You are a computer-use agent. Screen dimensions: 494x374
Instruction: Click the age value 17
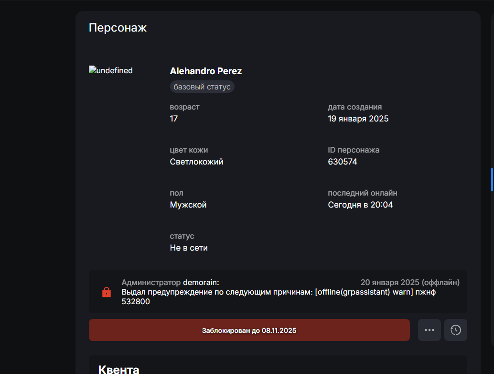173,119
